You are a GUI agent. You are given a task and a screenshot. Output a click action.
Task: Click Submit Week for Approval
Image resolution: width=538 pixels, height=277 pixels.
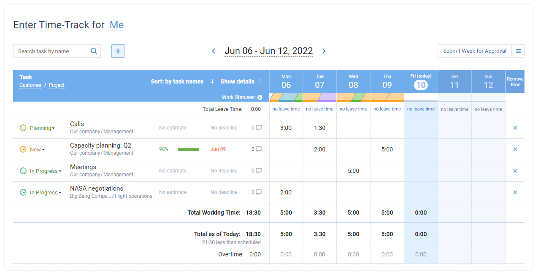[474, 51]
